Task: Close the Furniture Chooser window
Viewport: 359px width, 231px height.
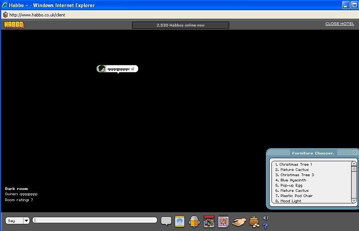Action: pyautogui.click(x=355, y=153)
